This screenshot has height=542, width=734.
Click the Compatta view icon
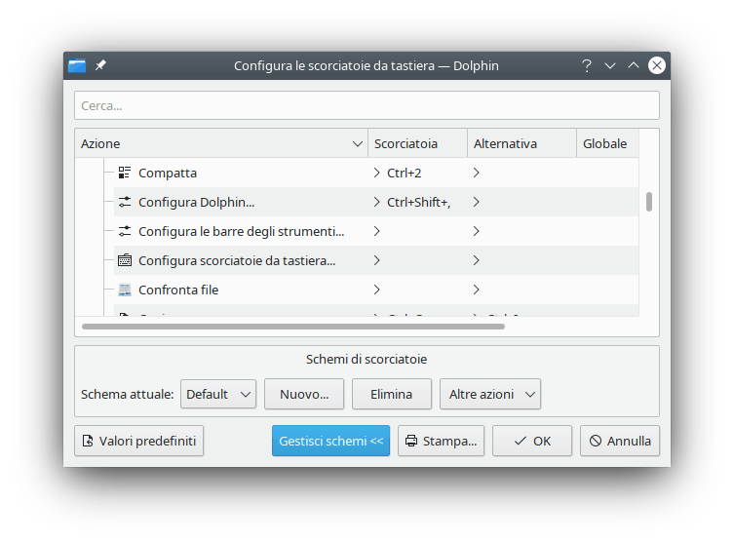(124, 173)
